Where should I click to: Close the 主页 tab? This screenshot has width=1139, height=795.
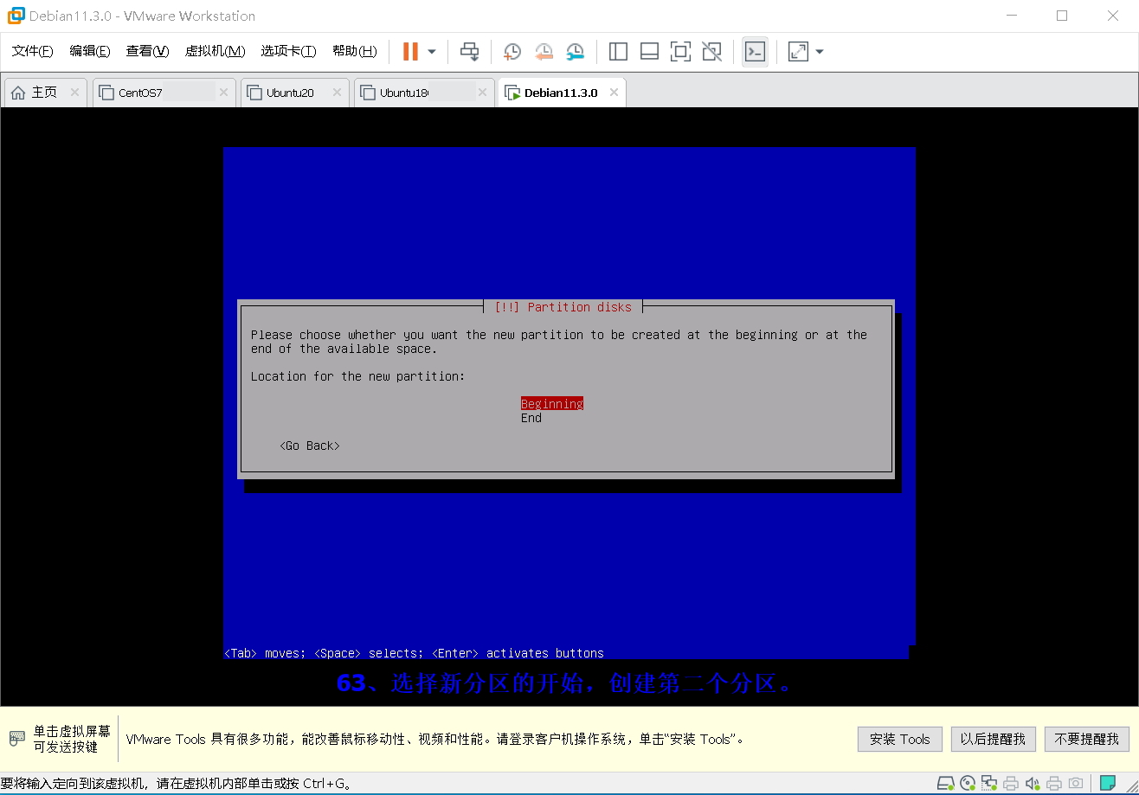pos(74,93)
